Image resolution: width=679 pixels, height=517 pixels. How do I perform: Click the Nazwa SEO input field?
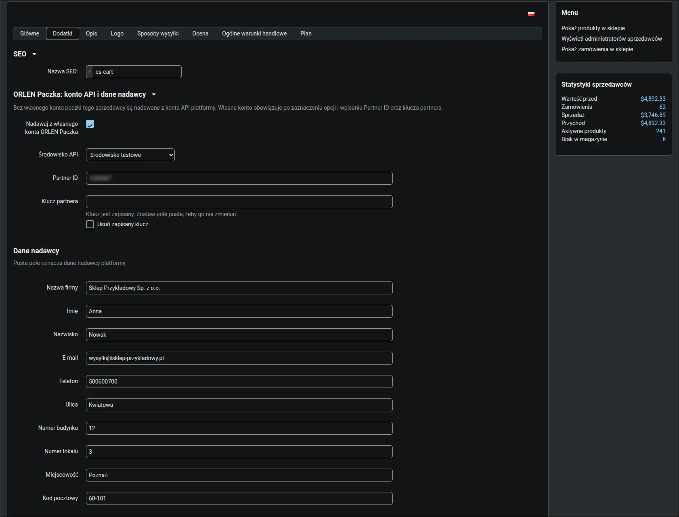click(137, 72)
